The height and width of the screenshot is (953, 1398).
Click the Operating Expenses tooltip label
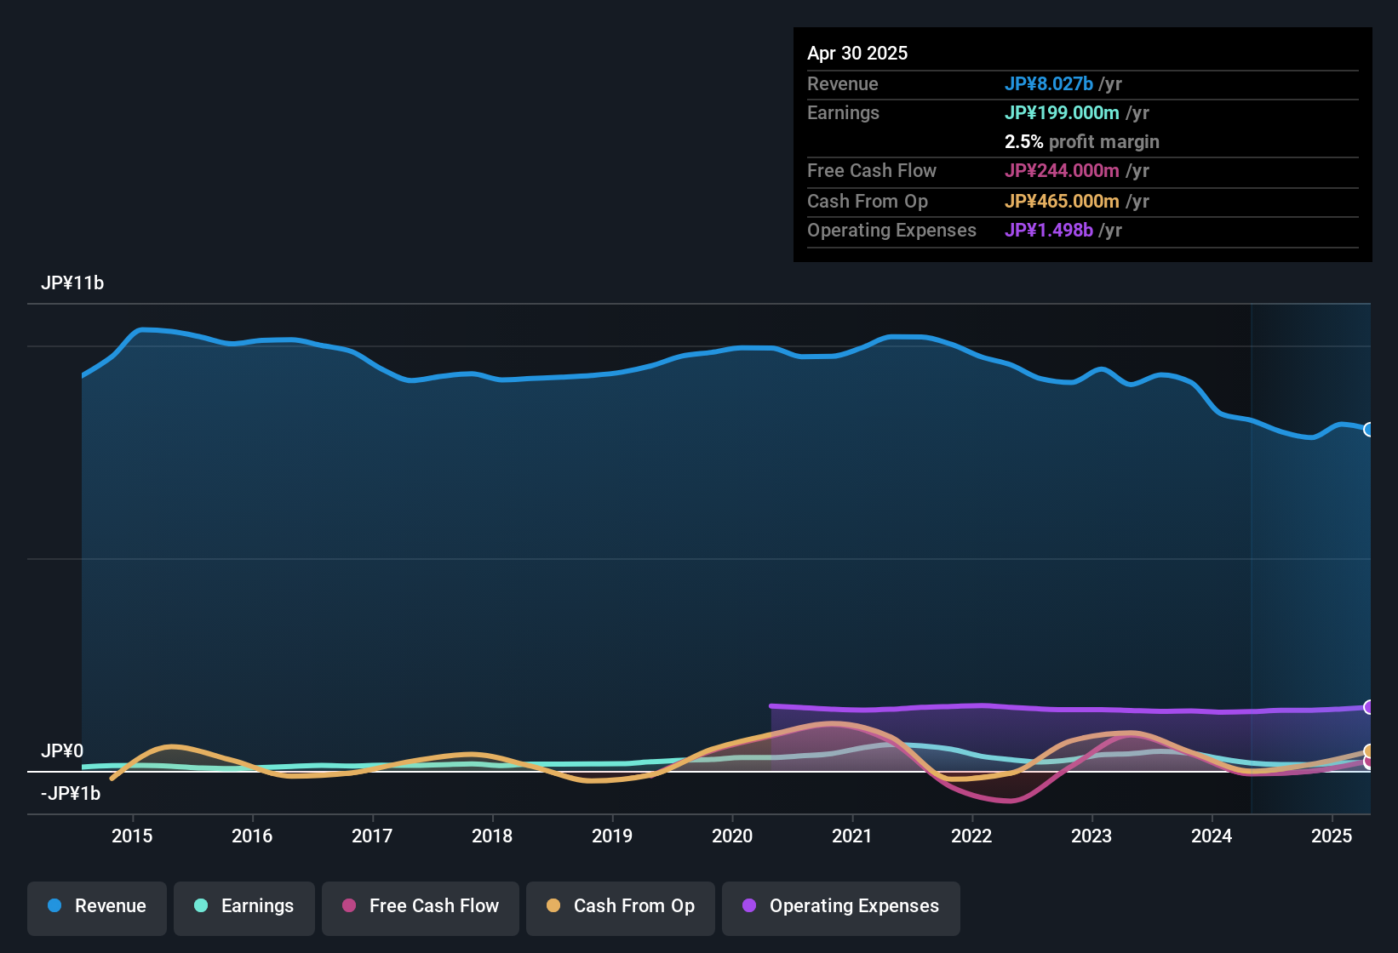[x=891, y=230]
